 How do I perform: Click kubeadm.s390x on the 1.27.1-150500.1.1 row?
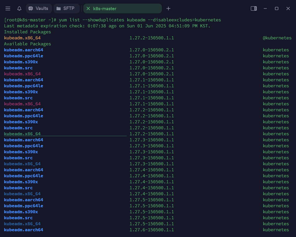[21, 92]
